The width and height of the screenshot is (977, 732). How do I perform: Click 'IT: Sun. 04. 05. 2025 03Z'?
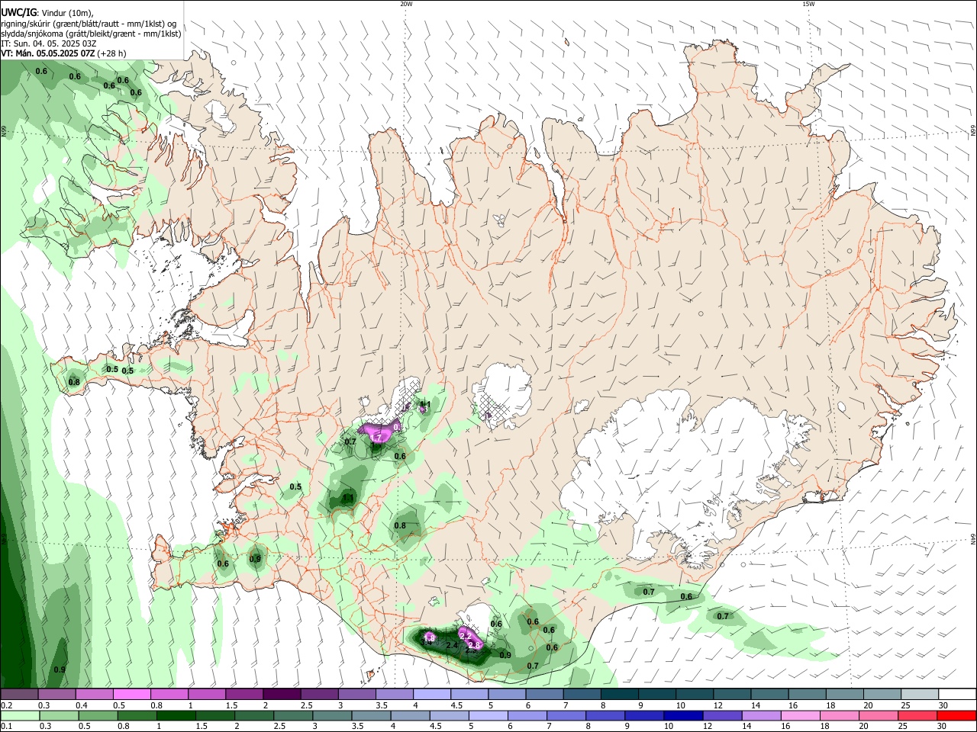48,43
